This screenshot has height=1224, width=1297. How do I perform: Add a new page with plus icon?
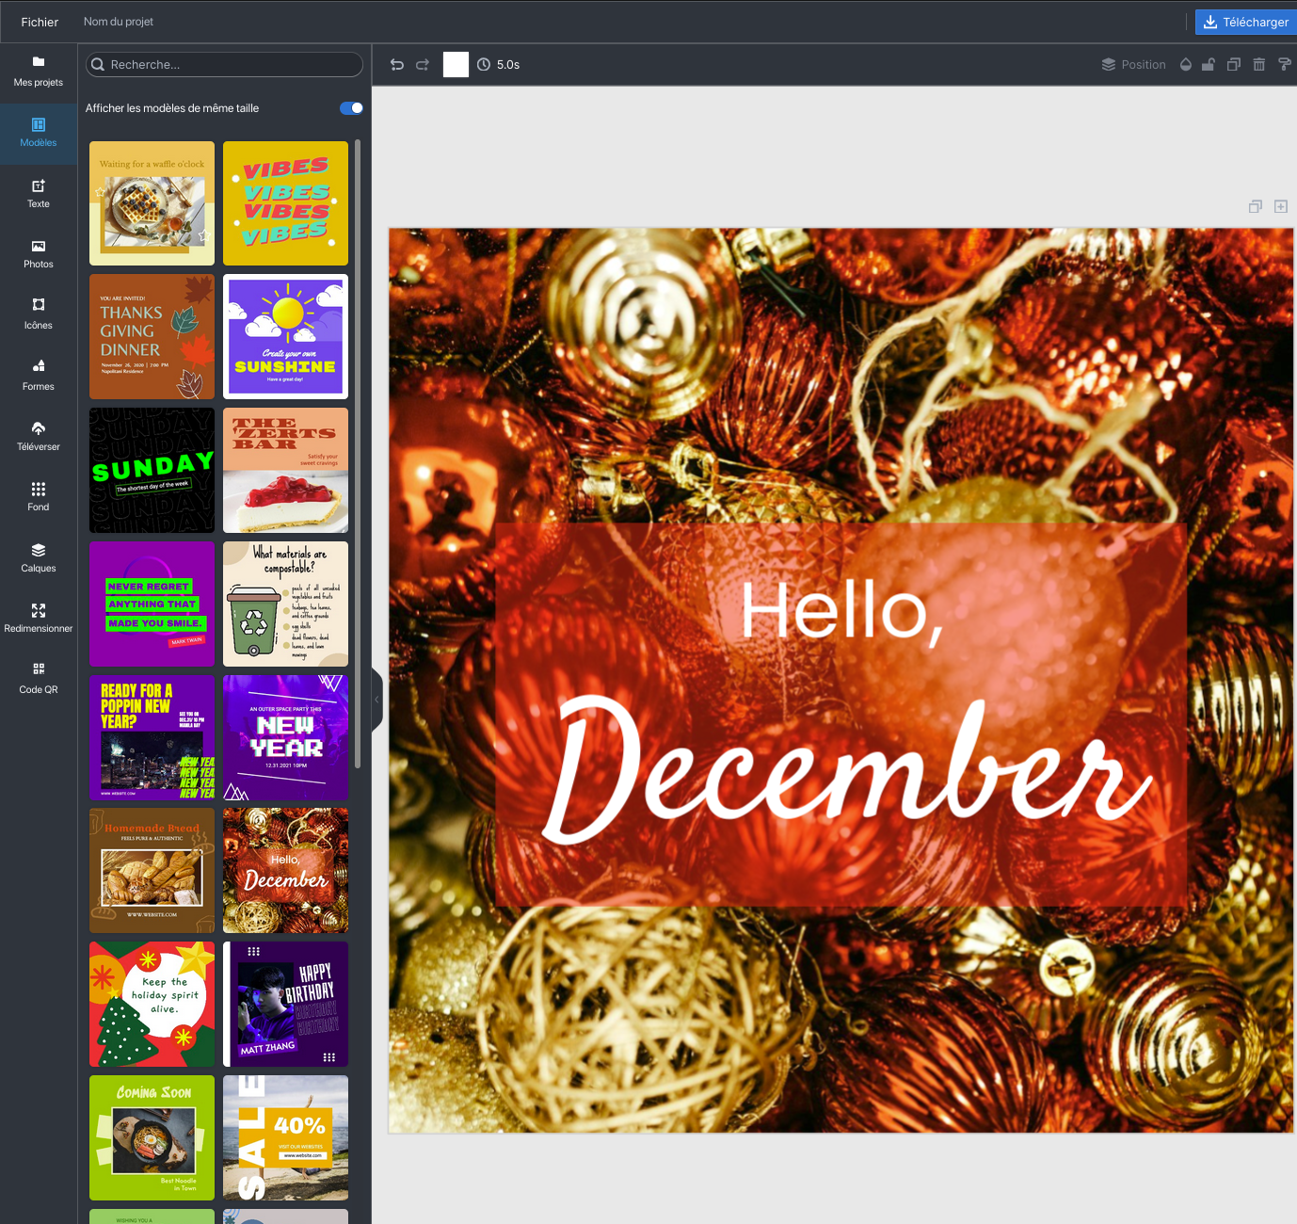1281,206
